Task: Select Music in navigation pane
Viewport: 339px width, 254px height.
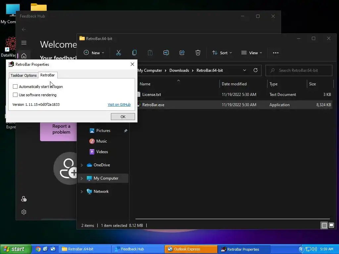Action: [x=101, y=141]
